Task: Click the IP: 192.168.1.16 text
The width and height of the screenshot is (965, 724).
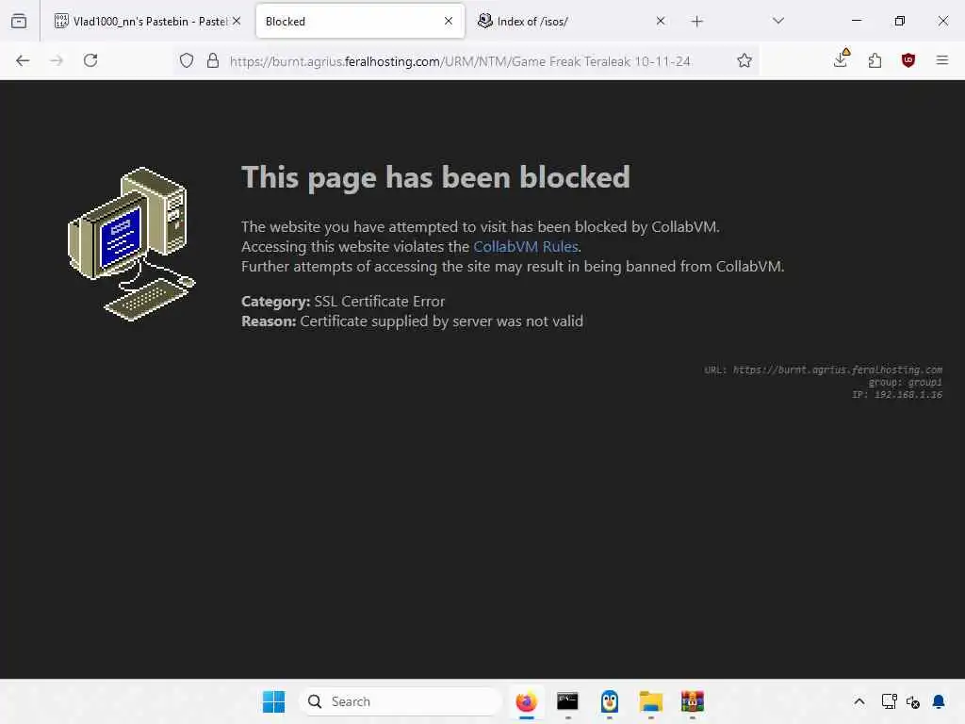Action: (897, 395)
